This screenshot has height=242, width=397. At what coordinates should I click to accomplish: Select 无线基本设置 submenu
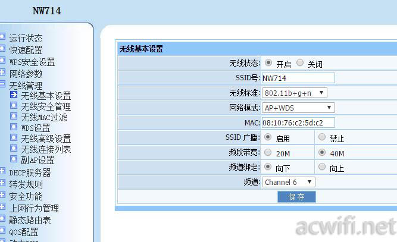[46, 96]
